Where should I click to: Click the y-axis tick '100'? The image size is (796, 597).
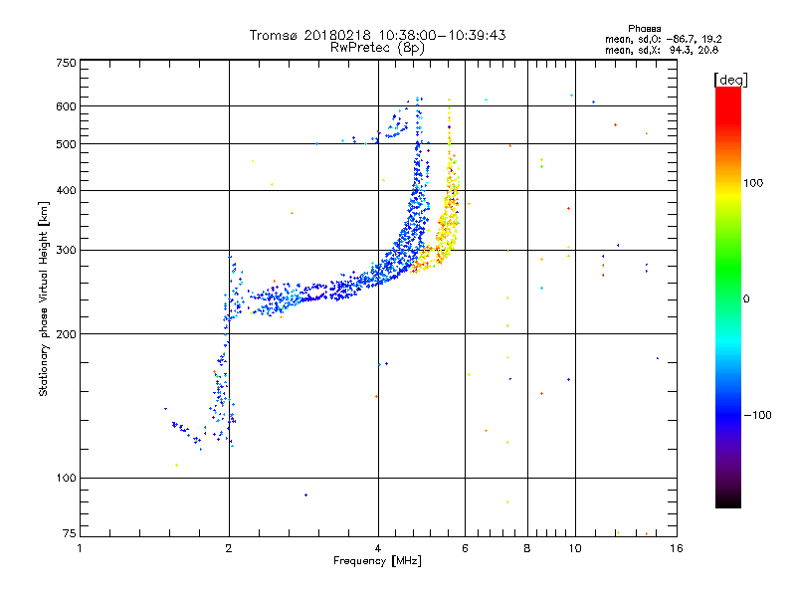pyautogui.click(x=67, y=479)
